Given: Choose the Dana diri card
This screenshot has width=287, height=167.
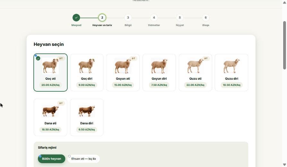Looking at the screenshot, I should [87, 117].
